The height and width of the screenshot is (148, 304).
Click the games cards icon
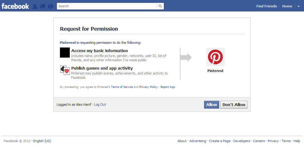click(x=65, y=70)
